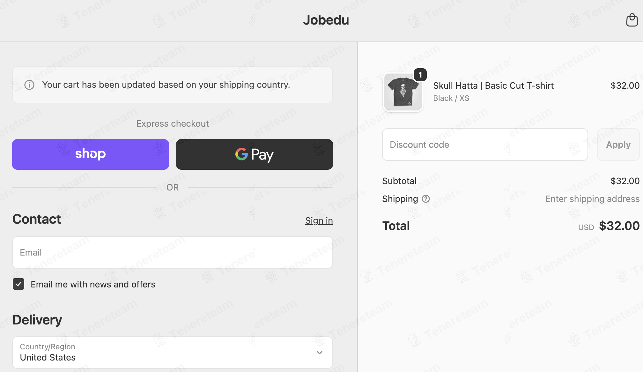This screenshot has height=372, width=643.
Task: Pay with Google Pay express checkout
Action: point(255,154)
